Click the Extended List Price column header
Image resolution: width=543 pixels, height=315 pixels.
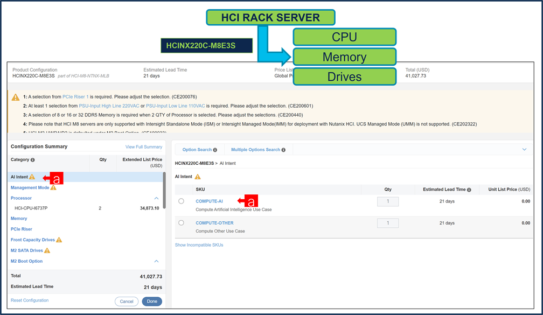tap(142, 163)
